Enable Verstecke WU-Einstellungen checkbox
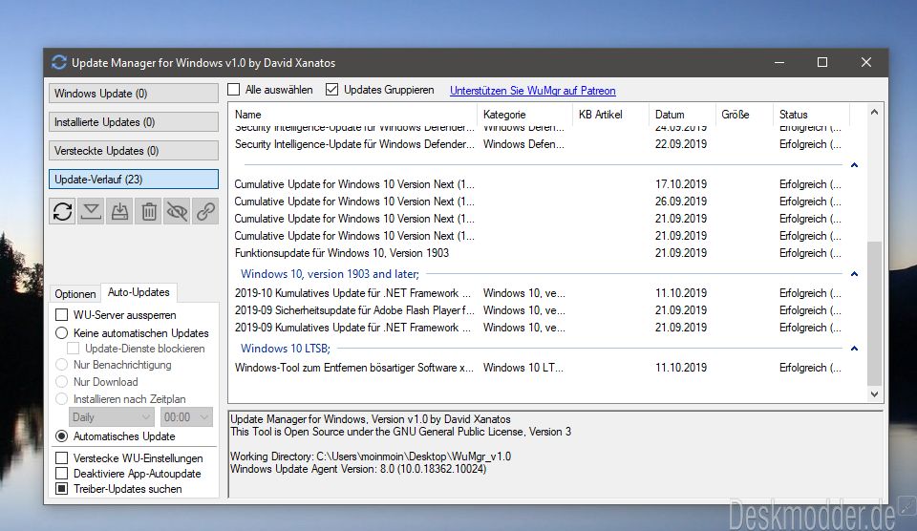 (x=61, y=457)
